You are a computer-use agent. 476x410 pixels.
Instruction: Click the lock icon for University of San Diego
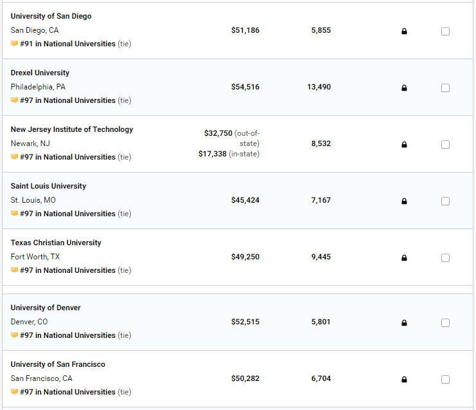404,32
